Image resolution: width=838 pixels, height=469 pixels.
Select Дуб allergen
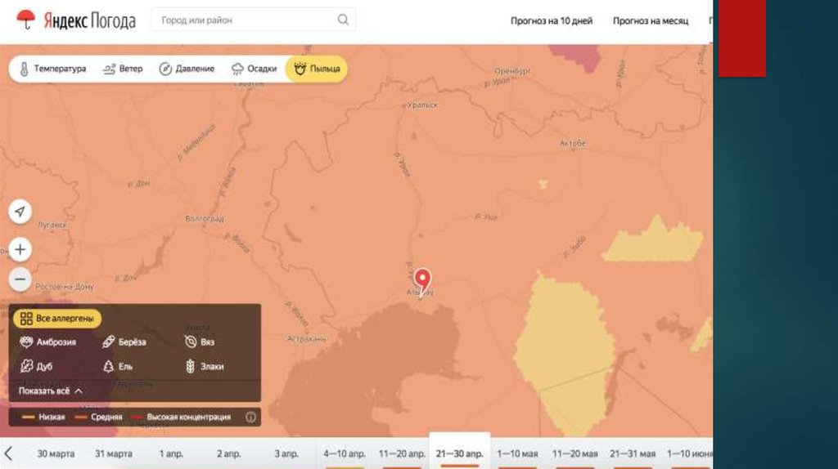click(36, 367)
